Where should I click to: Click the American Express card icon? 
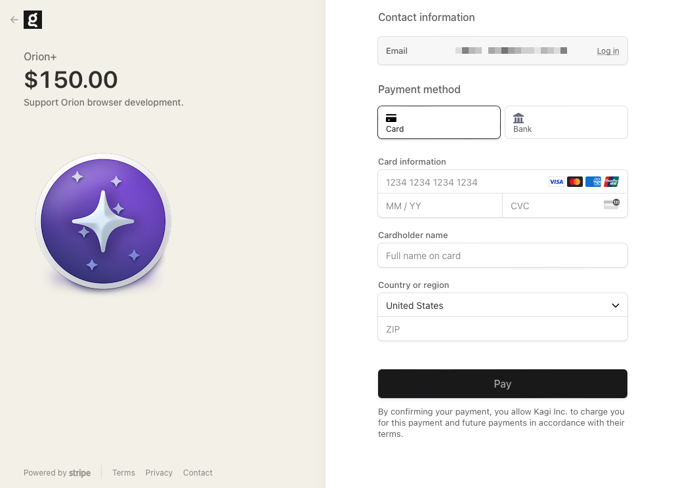[x=593, y=182]
